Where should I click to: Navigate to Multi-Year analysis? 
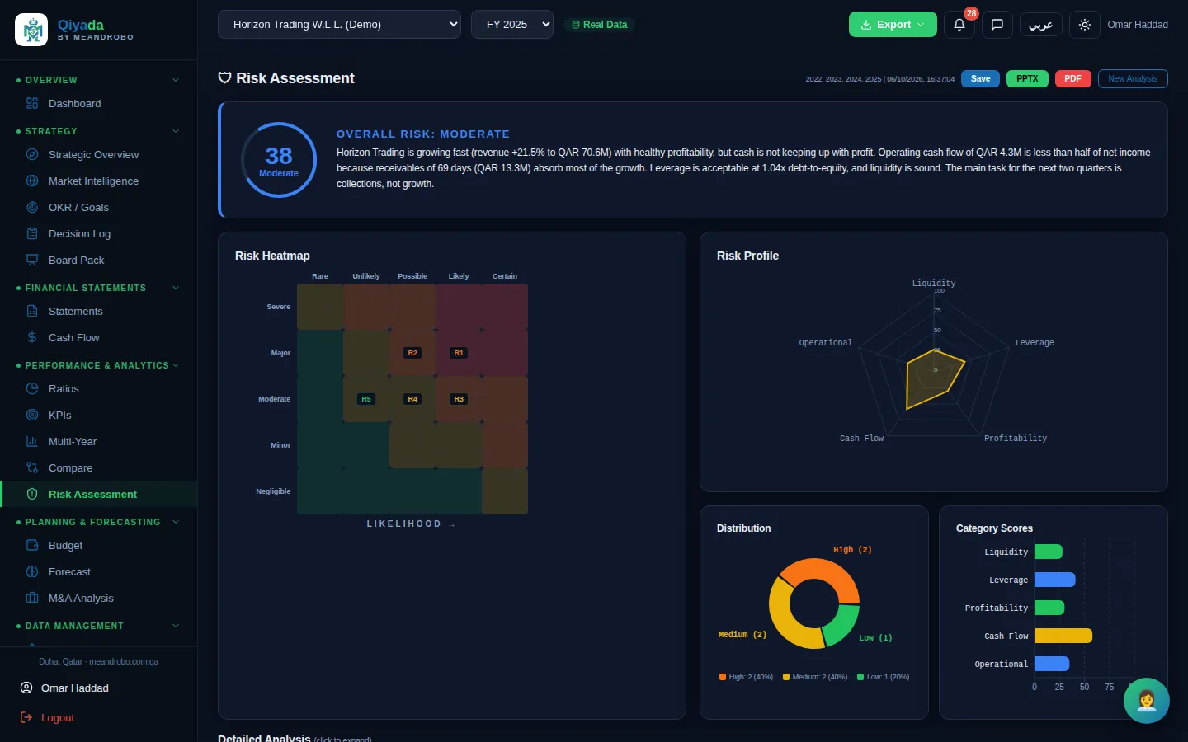(99, 441)
